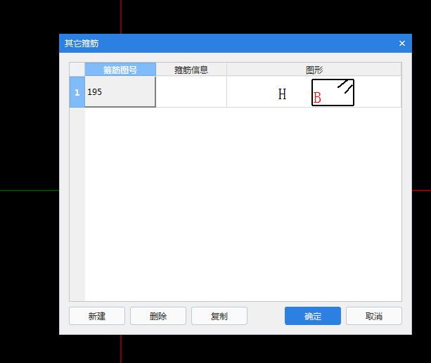431x363 pixels.
Task: Click the 新建 button
Action: (x=97, y=316)
